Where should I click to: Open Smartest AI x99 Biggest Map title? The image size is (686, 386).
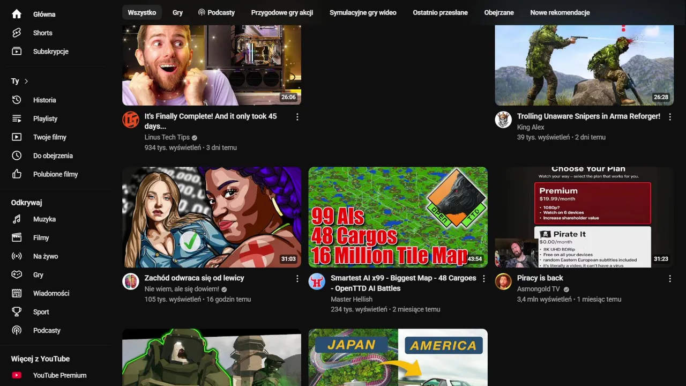pos(403,283)
